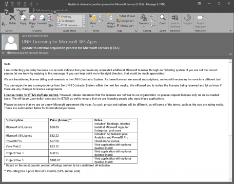Click the Undo icon in the quick access toolbar

tap(13, 3)
